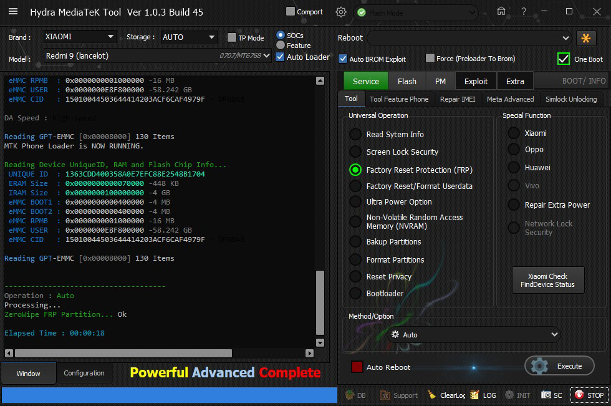Select Factory Reset Protection (FRP) option

(355, 170)
